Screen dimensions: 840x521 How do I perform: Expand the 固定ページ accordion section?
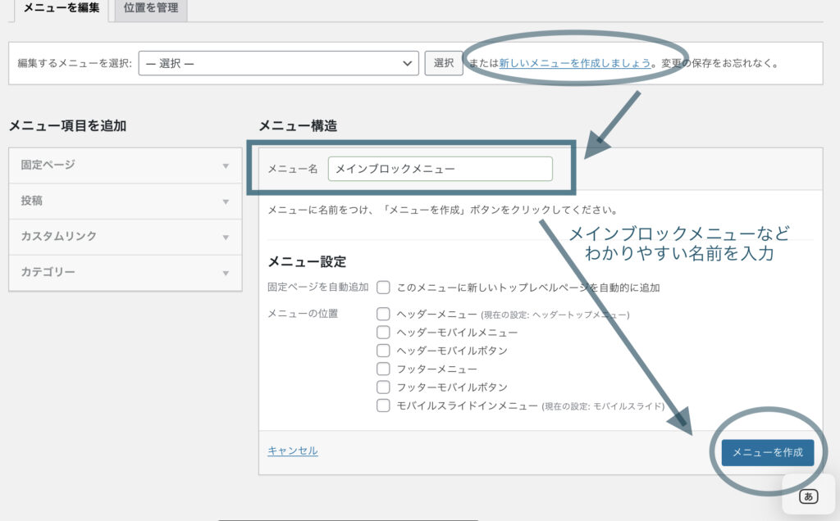(125, 165)
